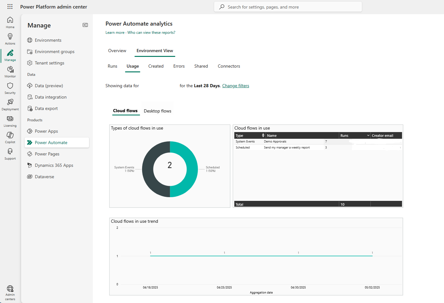This screenshot has height=303, width=444.
Task: Click the teal Scheduled donut segment
Action: click(x=192, y=169)
